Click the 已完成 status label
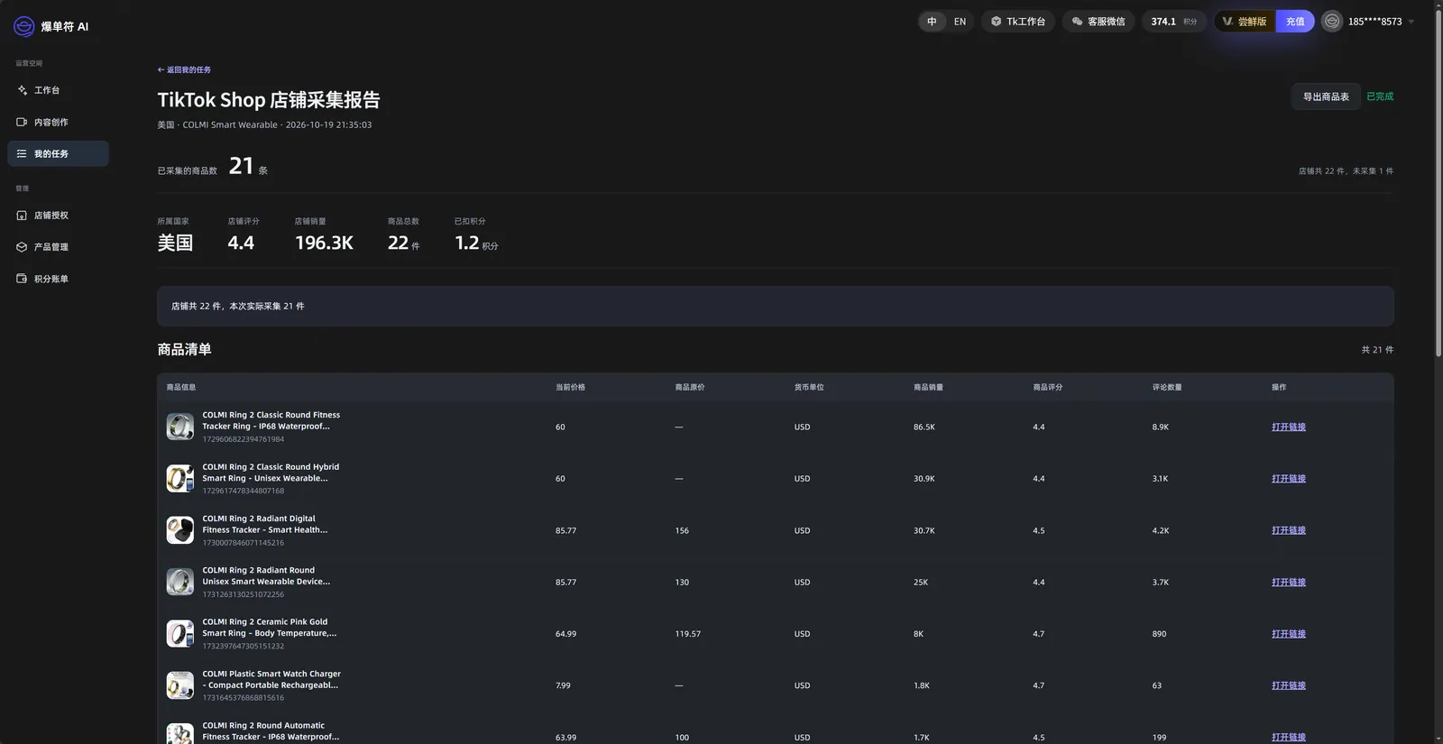This screenshot has width=1443, height=744. (x=1380, y=96)
